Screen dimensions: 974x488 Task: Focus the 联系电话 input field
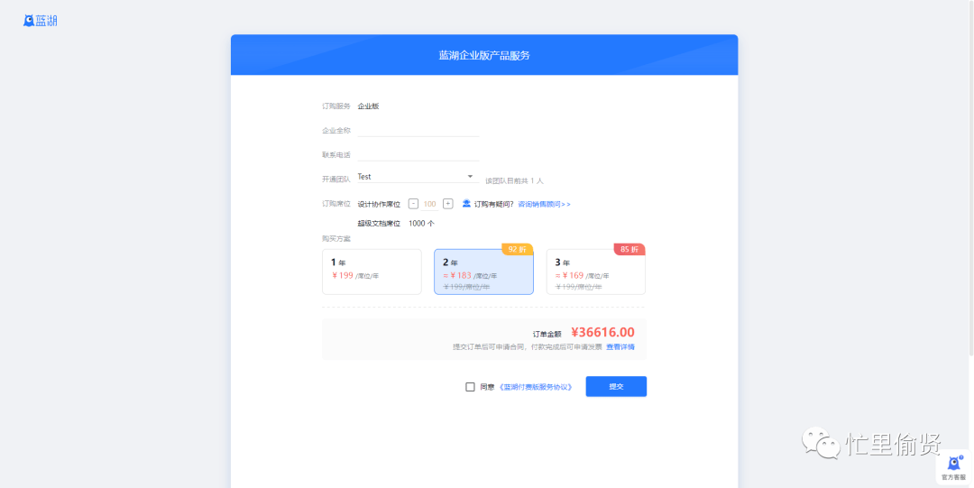pyautogui.click(x=418, y=154)
